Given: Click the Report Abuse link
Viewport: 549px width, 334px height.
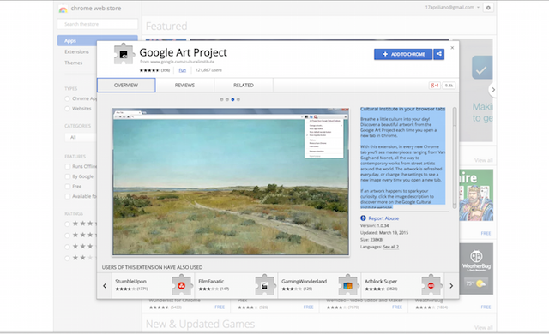Looking at the screenshot, I should tap(383, 218).
